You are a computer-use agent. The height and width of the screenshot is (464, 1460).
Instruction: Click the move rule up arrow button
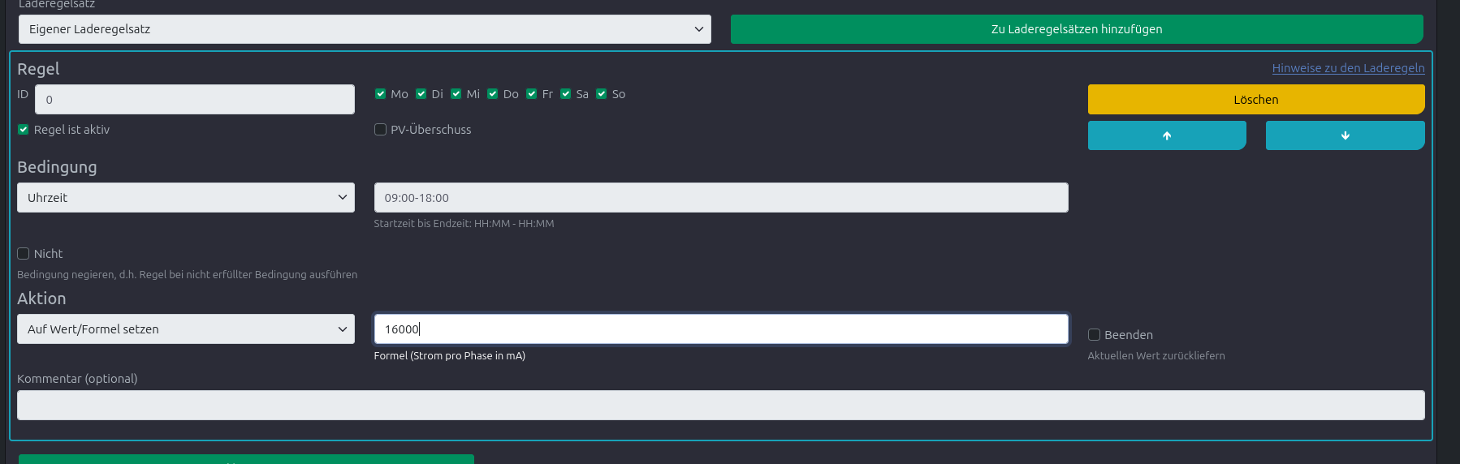point(1166,135)
